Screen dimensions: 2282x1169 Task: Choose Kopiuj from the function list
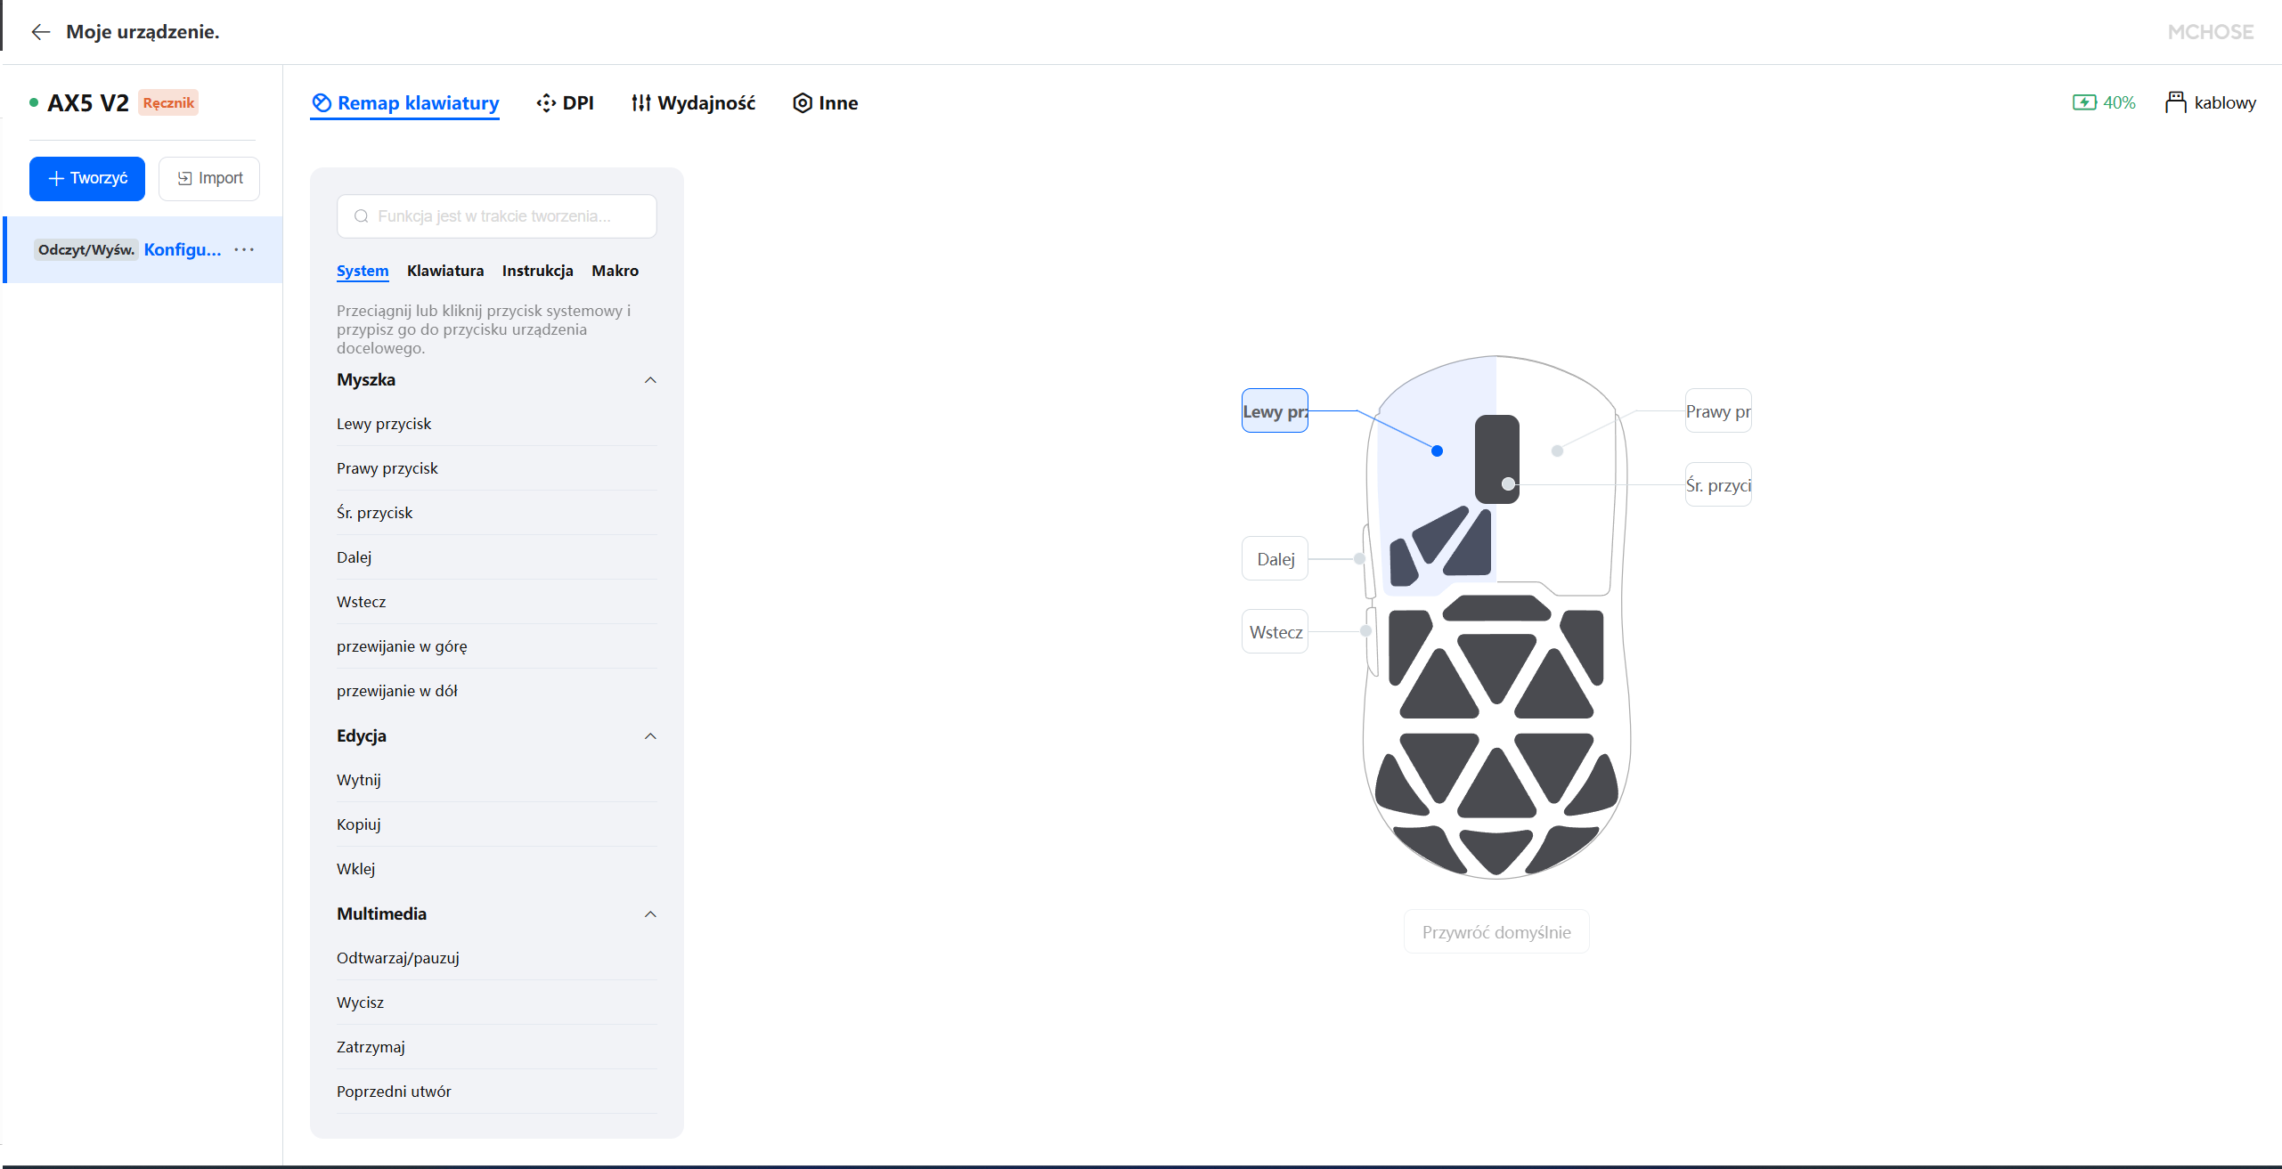coord(359,824)
